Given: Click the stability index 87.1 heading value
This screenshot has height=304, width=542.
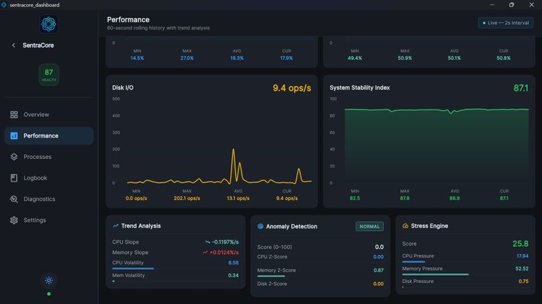Looking at the screenshot, I should [520, 88].
